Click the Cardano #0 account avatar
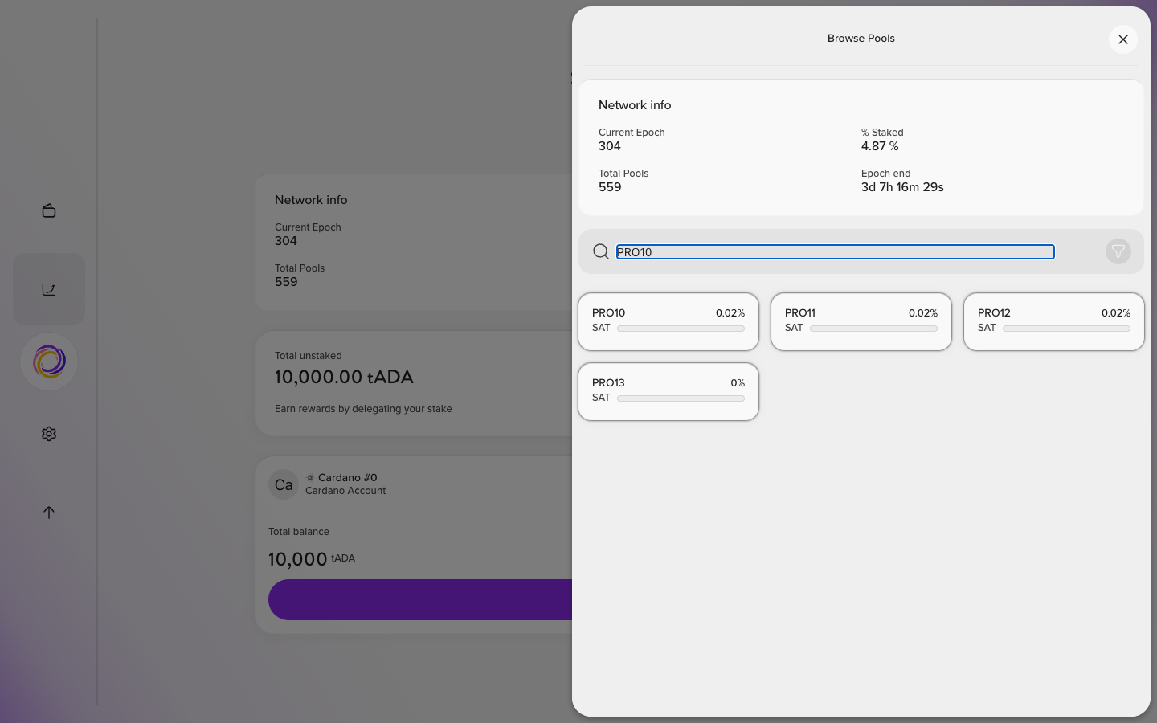The width and height of the screenshot is (1157, 723). coord(284,484)
